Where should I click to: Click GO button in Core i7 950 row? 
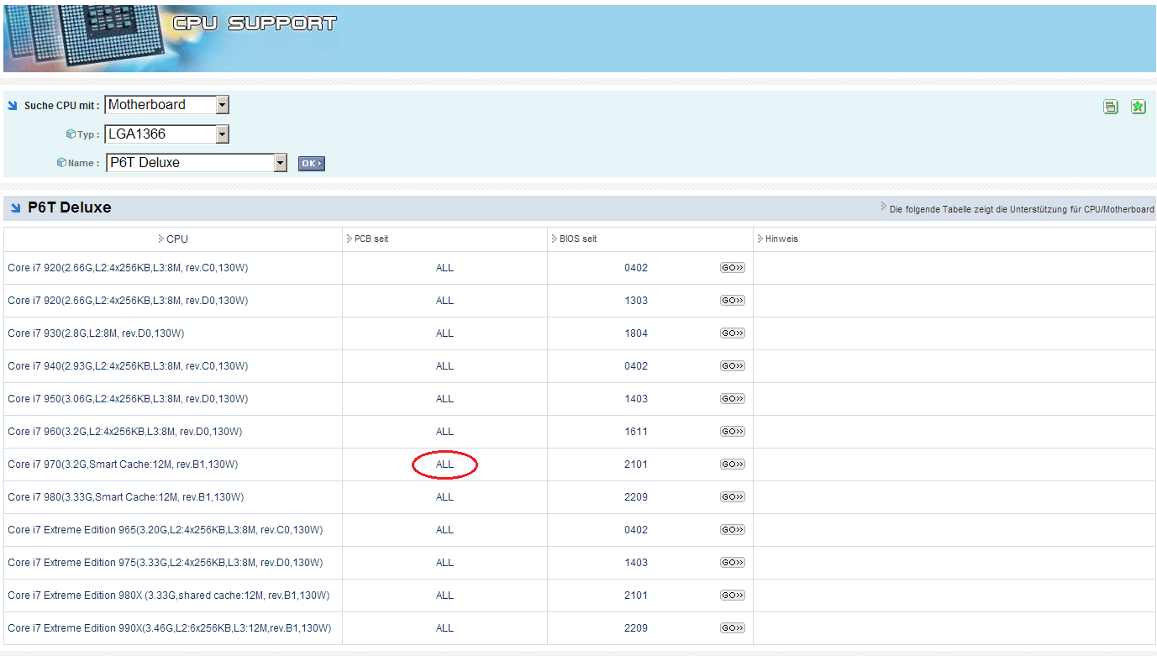tap(732, 399)
